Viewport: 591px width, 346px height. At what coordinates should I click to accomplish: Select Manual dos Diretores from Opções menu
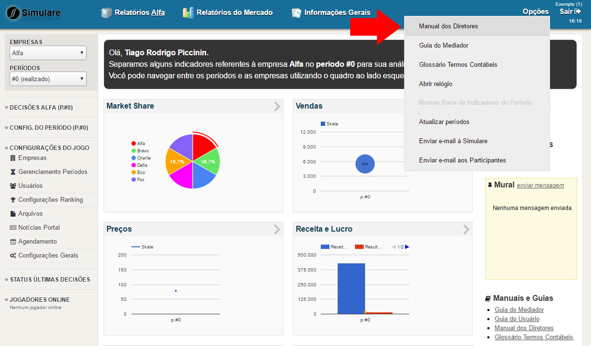click(x=477, y=26)
